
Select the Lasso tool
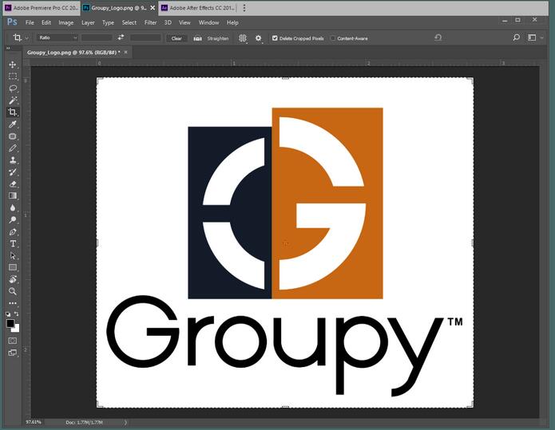pos(13,89)
